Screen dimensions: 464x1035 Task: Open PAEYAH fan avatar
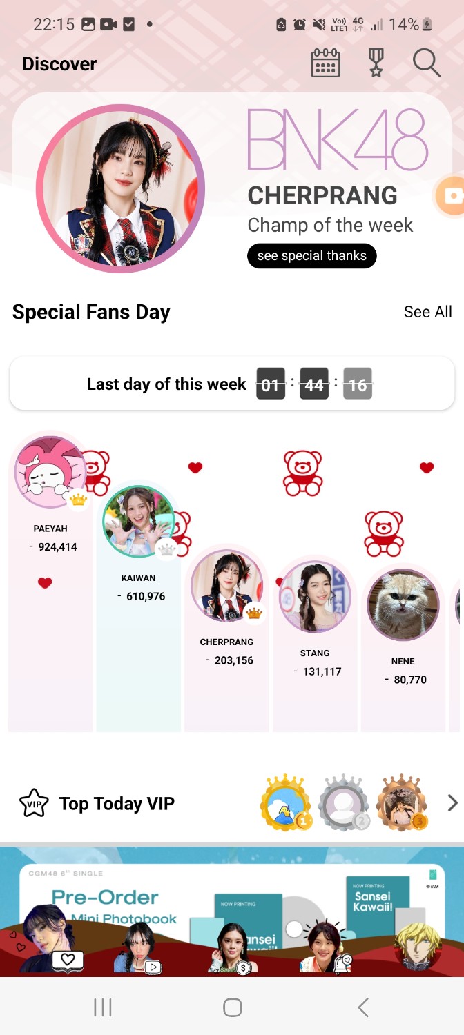pyautogui.click(x=50, y=473)
